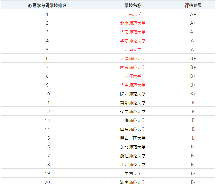Screen dimensions: 216x187
Task: Click rank number 17 cell
Action: (47, 156)
